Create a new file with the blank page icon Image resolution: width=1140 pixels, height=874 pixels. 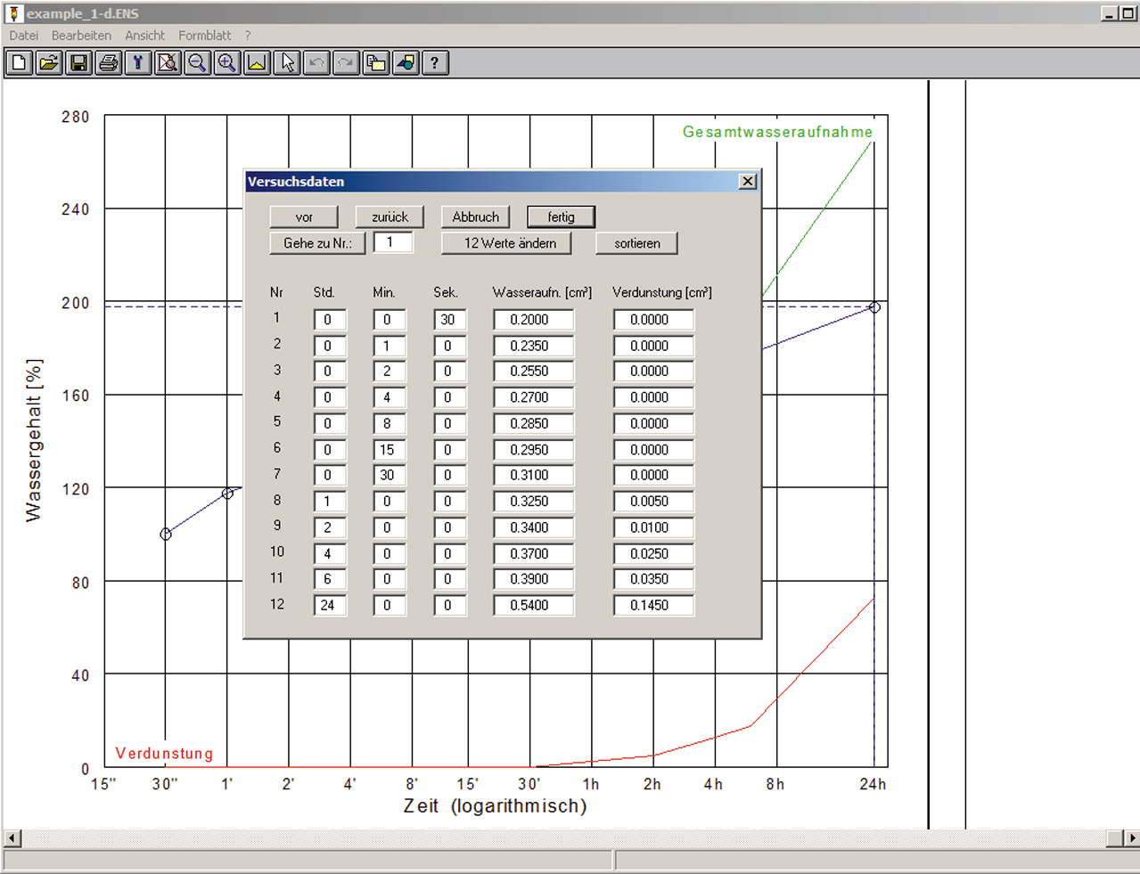(20, 63)
